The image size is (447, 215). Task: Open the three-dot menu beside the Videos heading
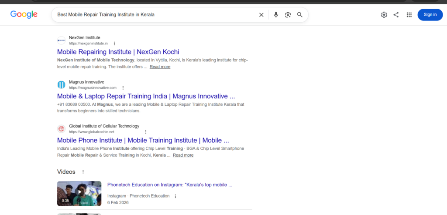83,172
